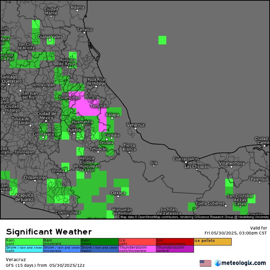Click the US flag icon
The image size is (270, 270).
click(x=205, y=263)
